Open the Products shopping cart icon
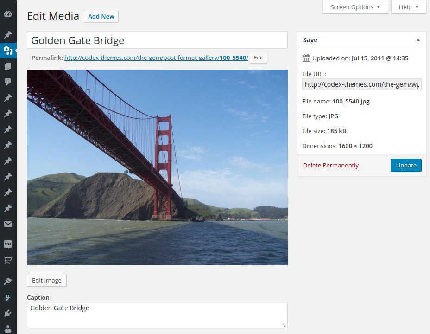 click(7, 260)
